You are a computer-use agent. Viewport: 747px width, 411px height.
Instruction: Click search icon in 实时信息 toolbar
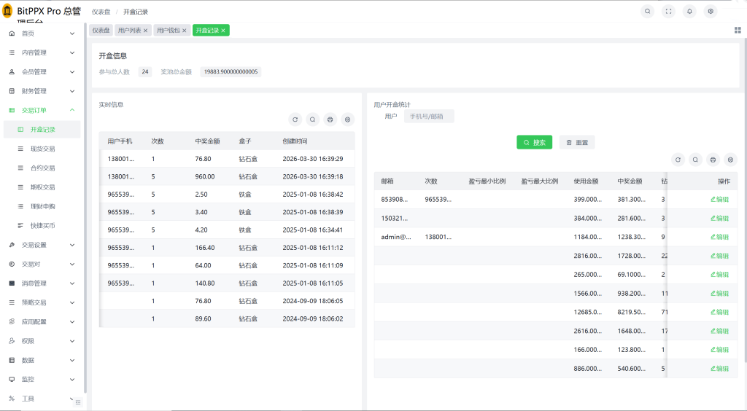tap(312, 120)
